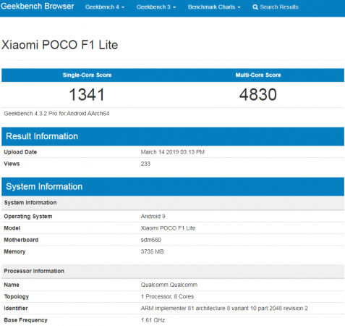Viewport: 345px width, 326px height.
Task: Select the Operating System label
Action: (28, 217)
